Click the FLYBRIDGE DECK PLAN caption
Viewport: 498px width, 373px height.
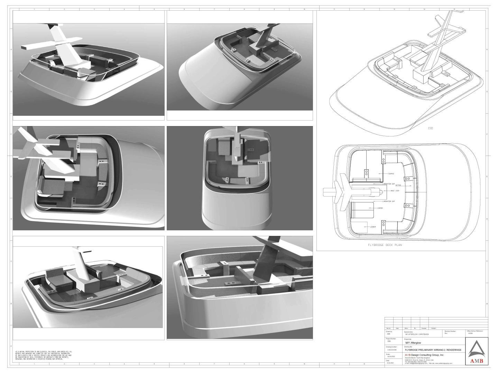tap(385, 246)
